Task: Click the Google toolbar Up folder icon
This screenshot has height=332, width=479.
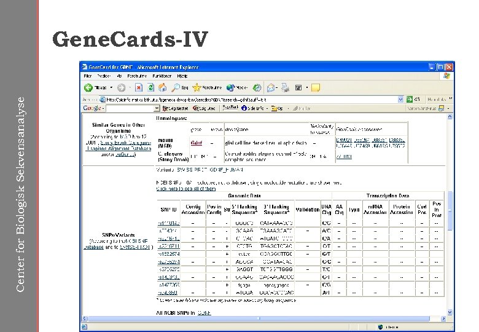Action: click(x=274, y=109)
